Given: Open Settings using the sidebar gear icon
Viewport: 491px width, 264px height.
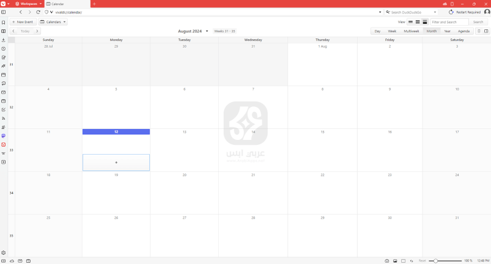Looking at the screenshot, I should point(4,252).
